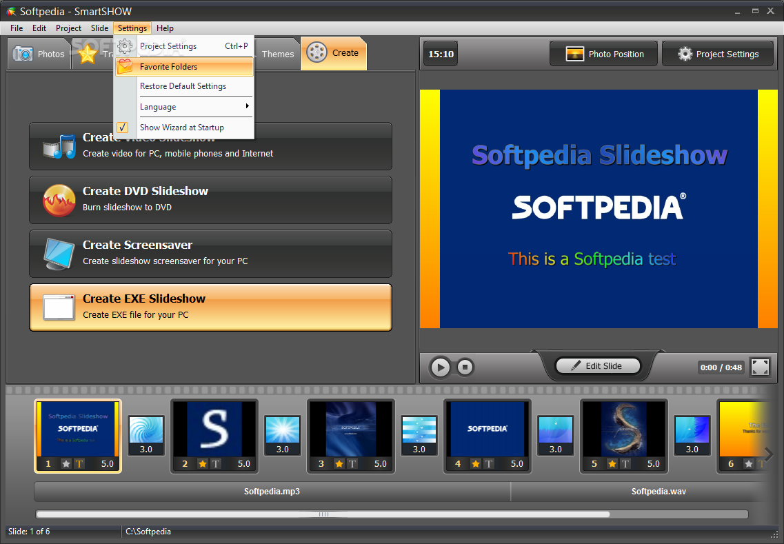Toggle fullscreen preview
The width and height of the screenshot is (784, 544).
coord(760,367)
